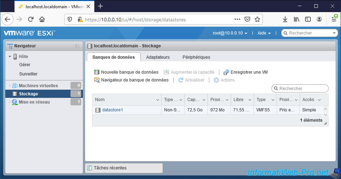Open the root@10.0.0.10 user dropdown

pyautogui.click(x=230, y=33)
